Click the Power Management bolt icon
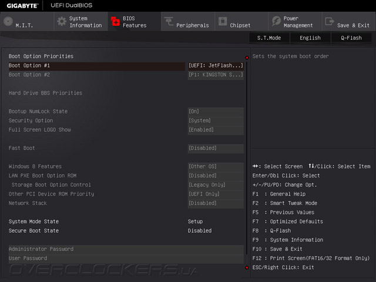Image resolution: width=376 pixels, height=282 pixels. [276, 21]
